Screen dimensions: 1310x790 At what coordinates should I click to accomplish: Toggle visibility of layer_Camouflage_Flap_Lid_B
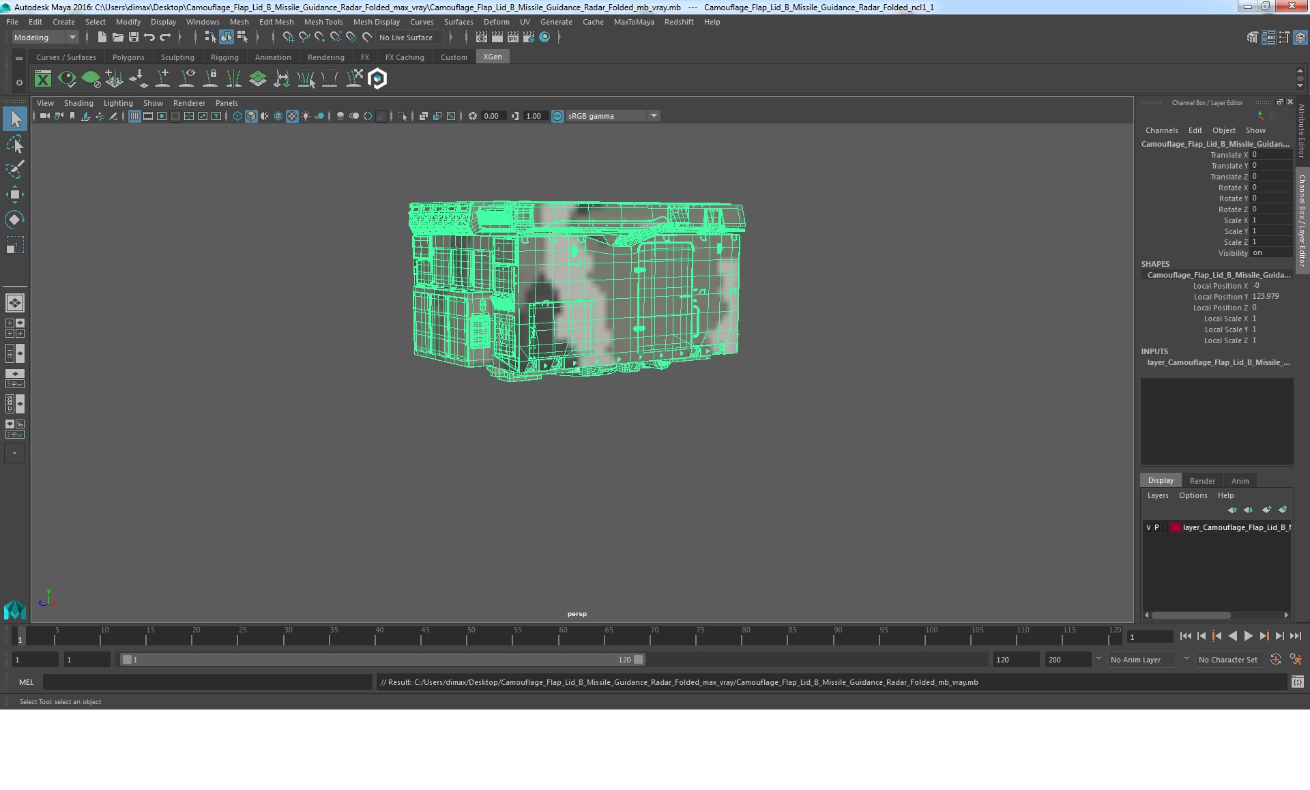coord(1147,527)
